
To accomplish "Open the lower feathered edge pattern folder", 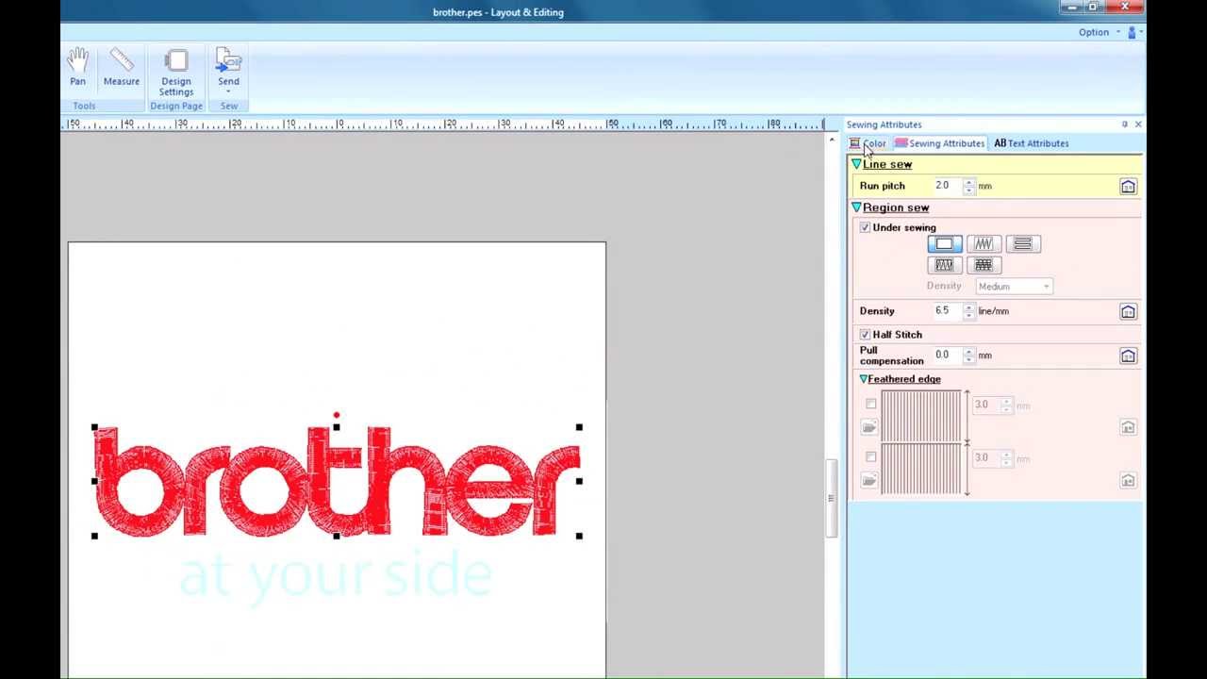I will [869, 481].
